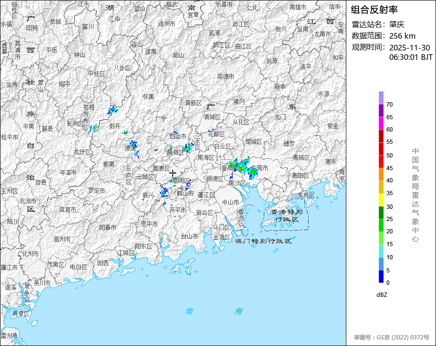Click the 怀集 county label

point(149,97)
